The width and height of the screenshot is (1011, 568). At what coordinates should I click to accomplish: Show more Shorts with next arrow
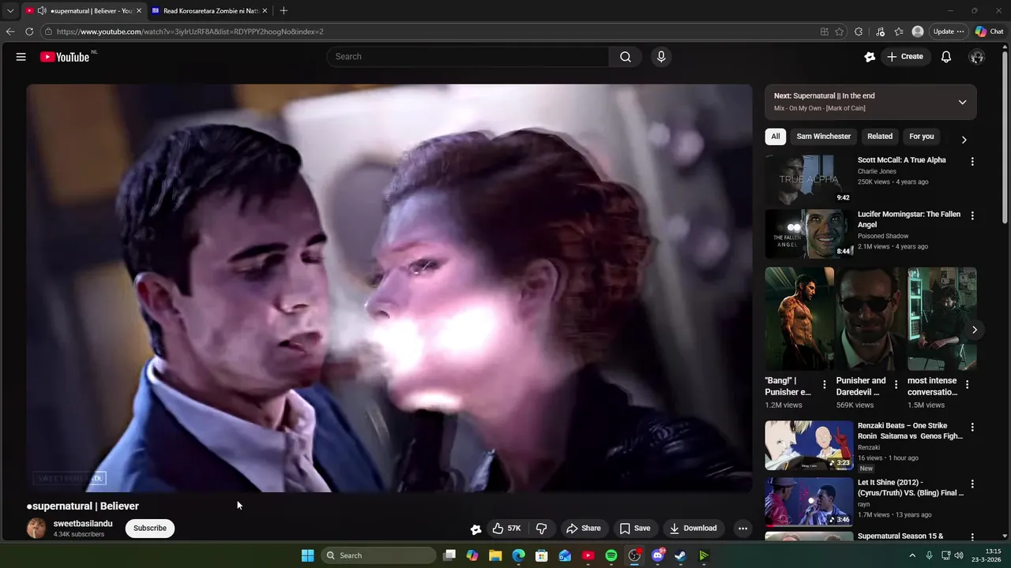tap(975, 330)
